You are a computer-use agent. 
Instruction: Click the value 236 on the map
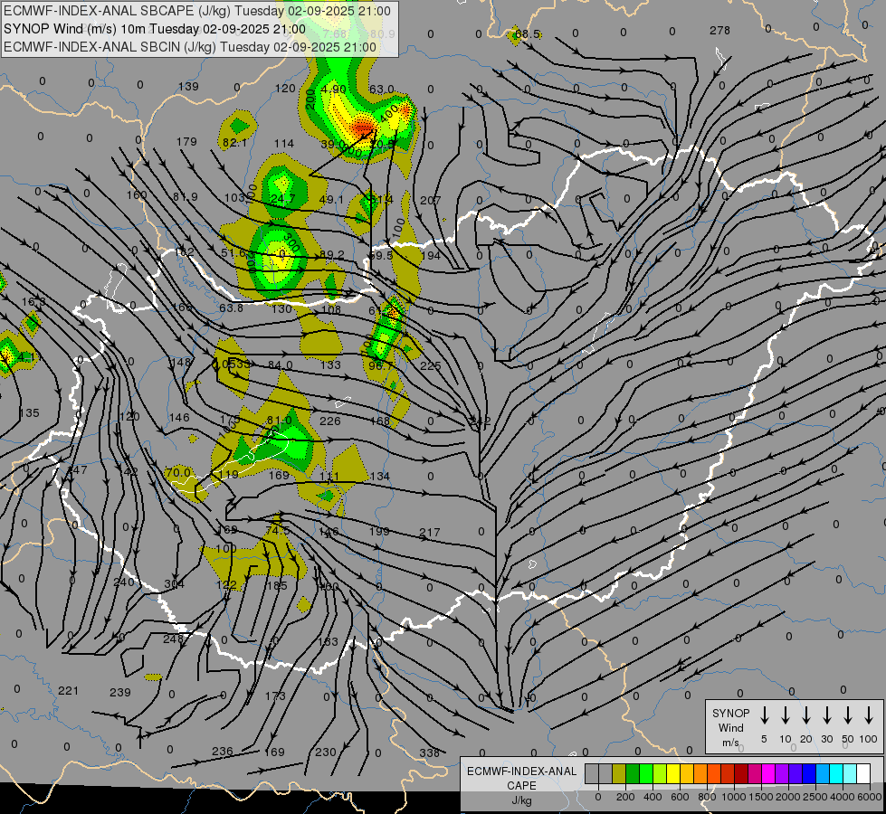click(222, 752)
